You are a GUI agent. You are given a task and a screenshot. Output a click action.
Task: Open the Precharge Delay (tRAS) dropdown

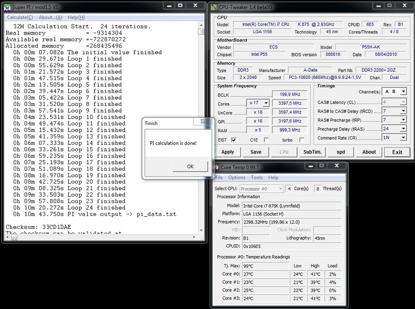pyautogui.click(x=403, y=129)
